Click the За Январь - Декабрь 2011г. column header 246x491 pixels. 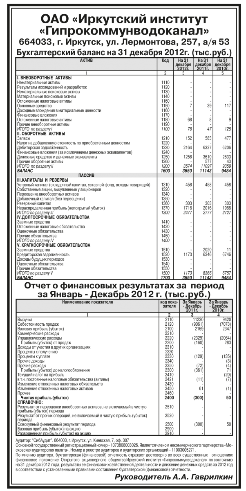pyautogui.click(x=198, y=305)
